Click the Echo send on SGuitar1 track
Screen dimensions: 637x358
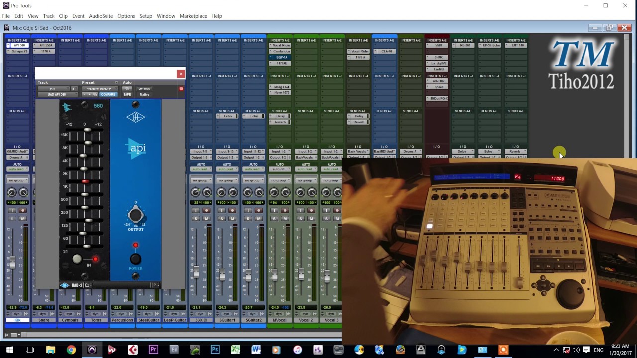[x=228, y=116]
